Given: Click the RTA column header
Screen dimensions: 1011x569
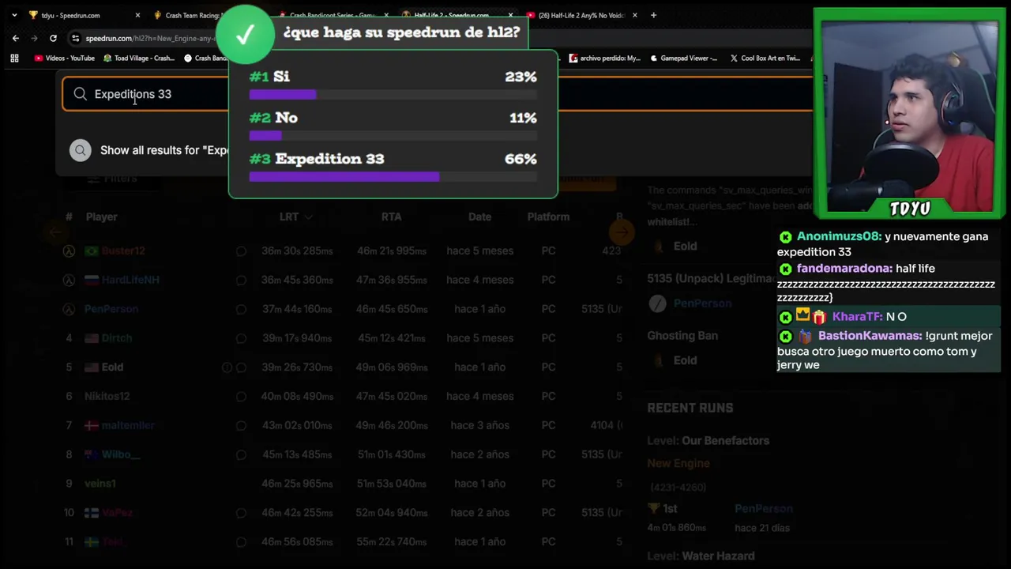Looking at the screenshot, I should pyautogui.click(x=391, y=217).
